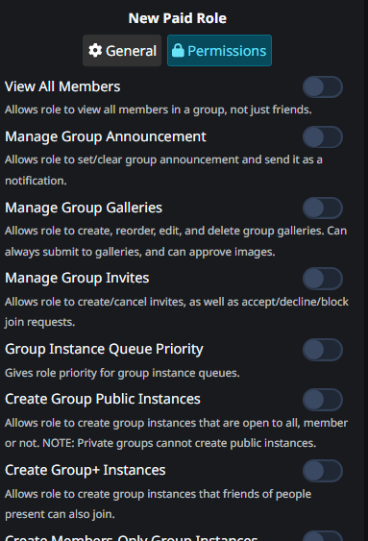Enable the Manage Group Invites switch

(x=323, y=279)
